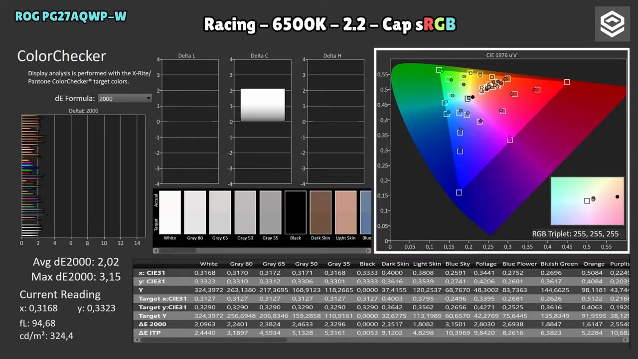Click the table cell value 37,4155
Viewport: 638px width, 359px height.
coord(394,290)
